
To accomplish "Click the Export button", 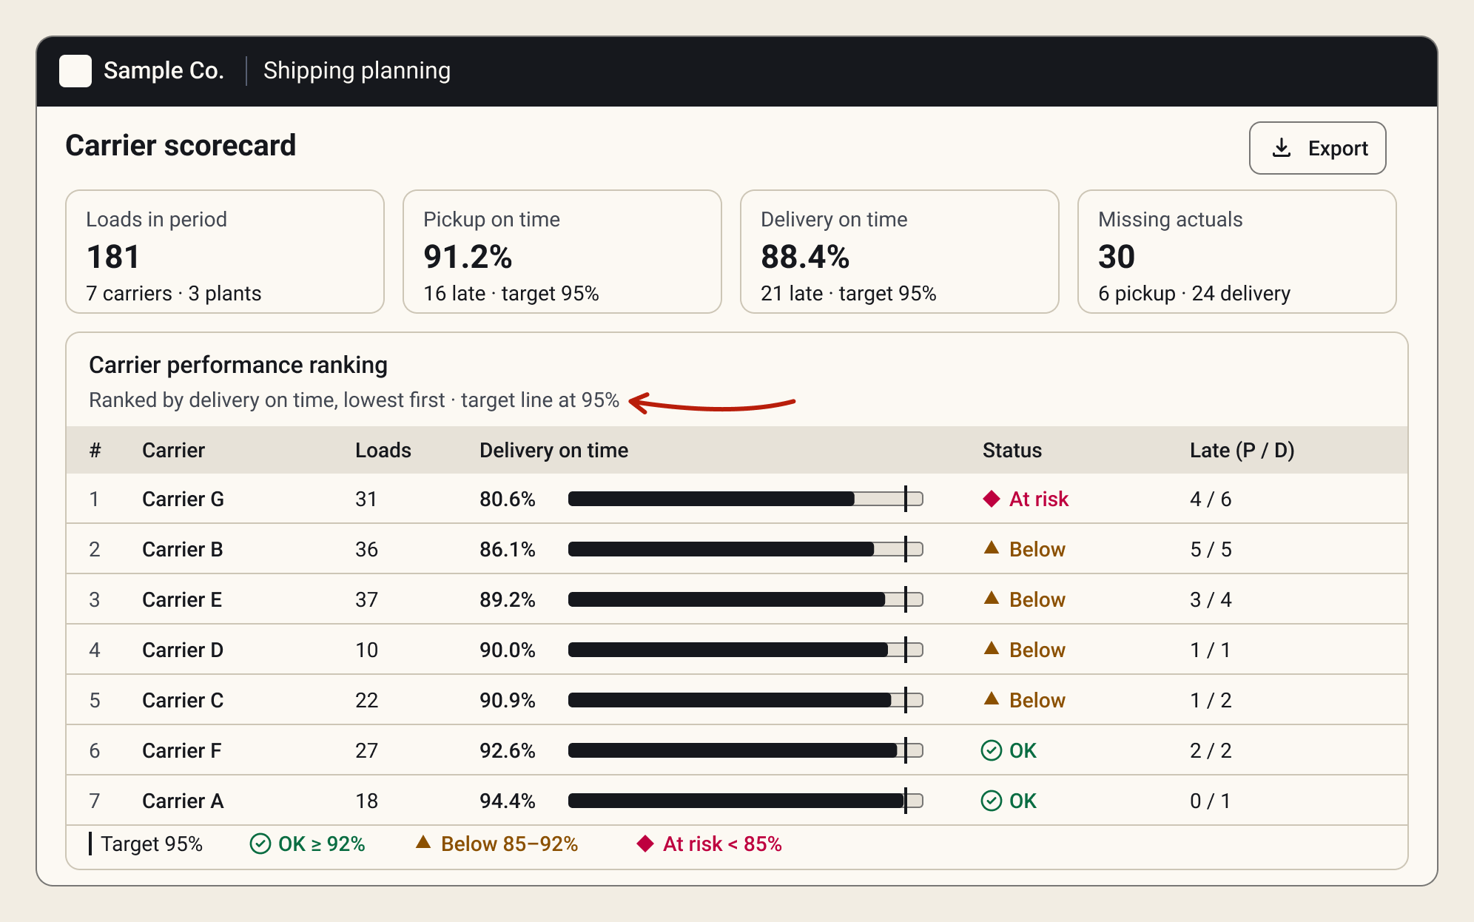I will pos(1317,148).
